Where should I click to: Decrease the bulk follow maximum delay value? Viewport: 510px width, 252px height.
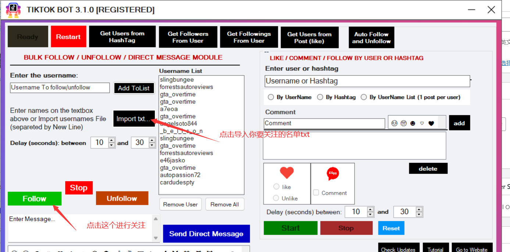coord(152,145)
